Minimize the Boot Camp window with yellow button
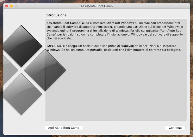 11,6
